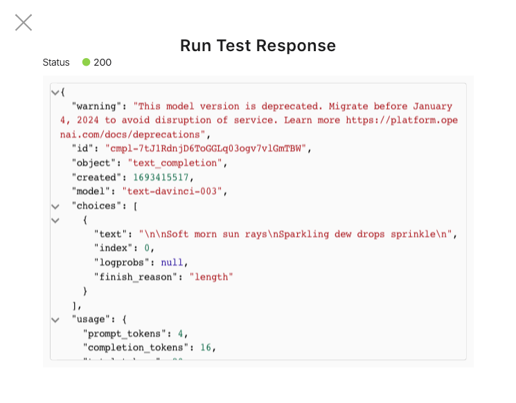This screenshot has width=516, height=403.
Task: Select the "model" key
Action: point(91,191)
